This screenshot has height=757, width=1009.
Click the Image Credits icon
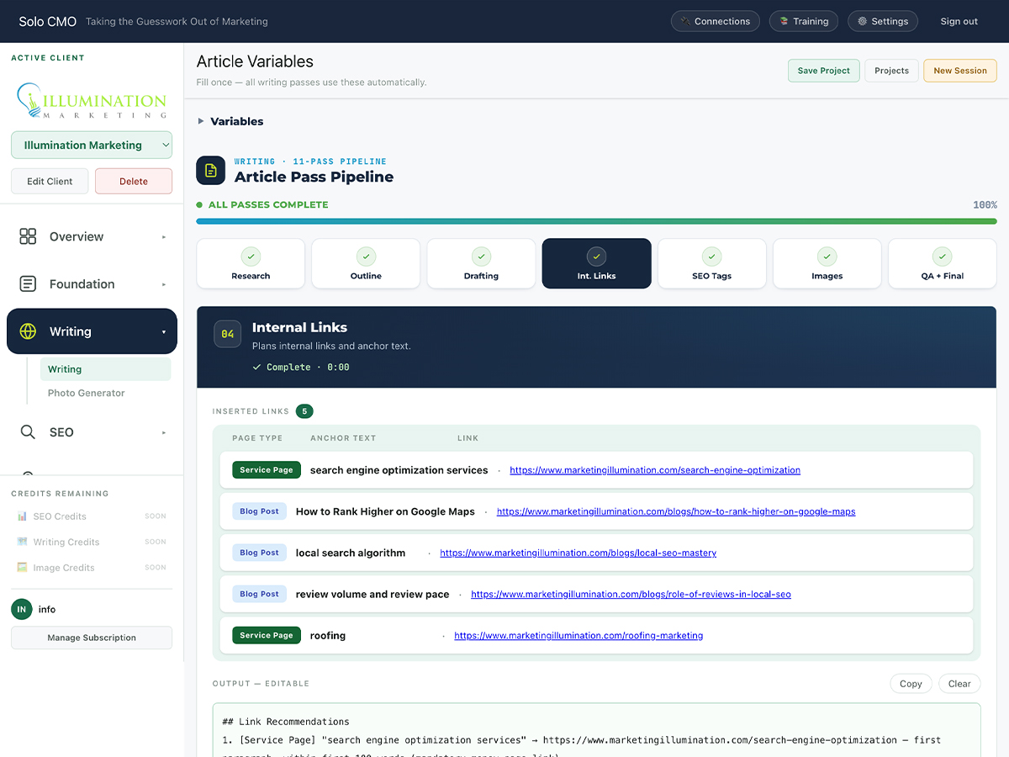22,568
